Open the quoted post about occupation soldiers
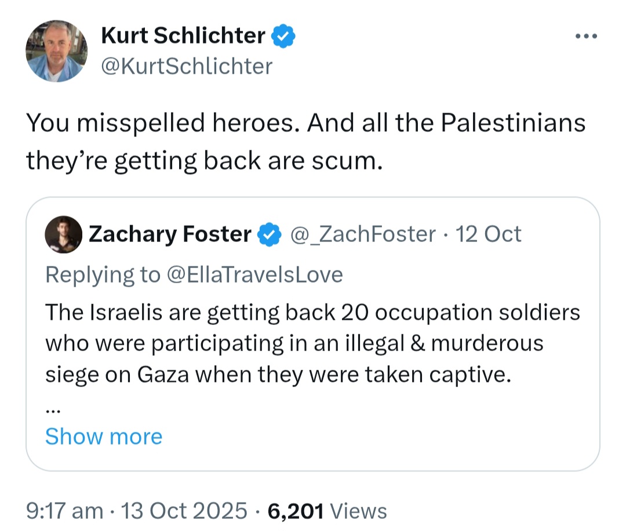The height and width of the screenshot is (531, 626). pos(312,344)
